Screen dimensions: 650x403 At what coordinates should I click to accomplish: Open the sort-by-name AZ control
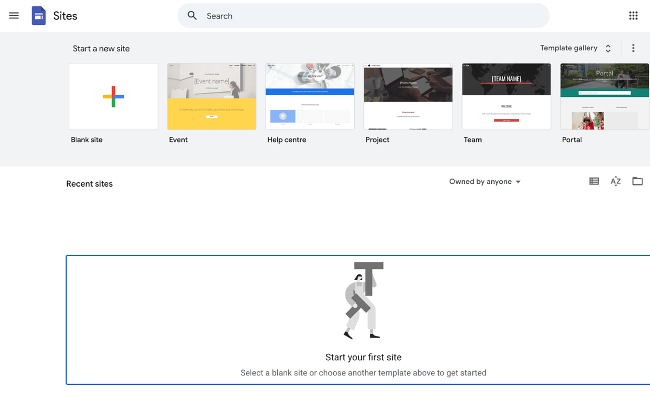[615, 181]
